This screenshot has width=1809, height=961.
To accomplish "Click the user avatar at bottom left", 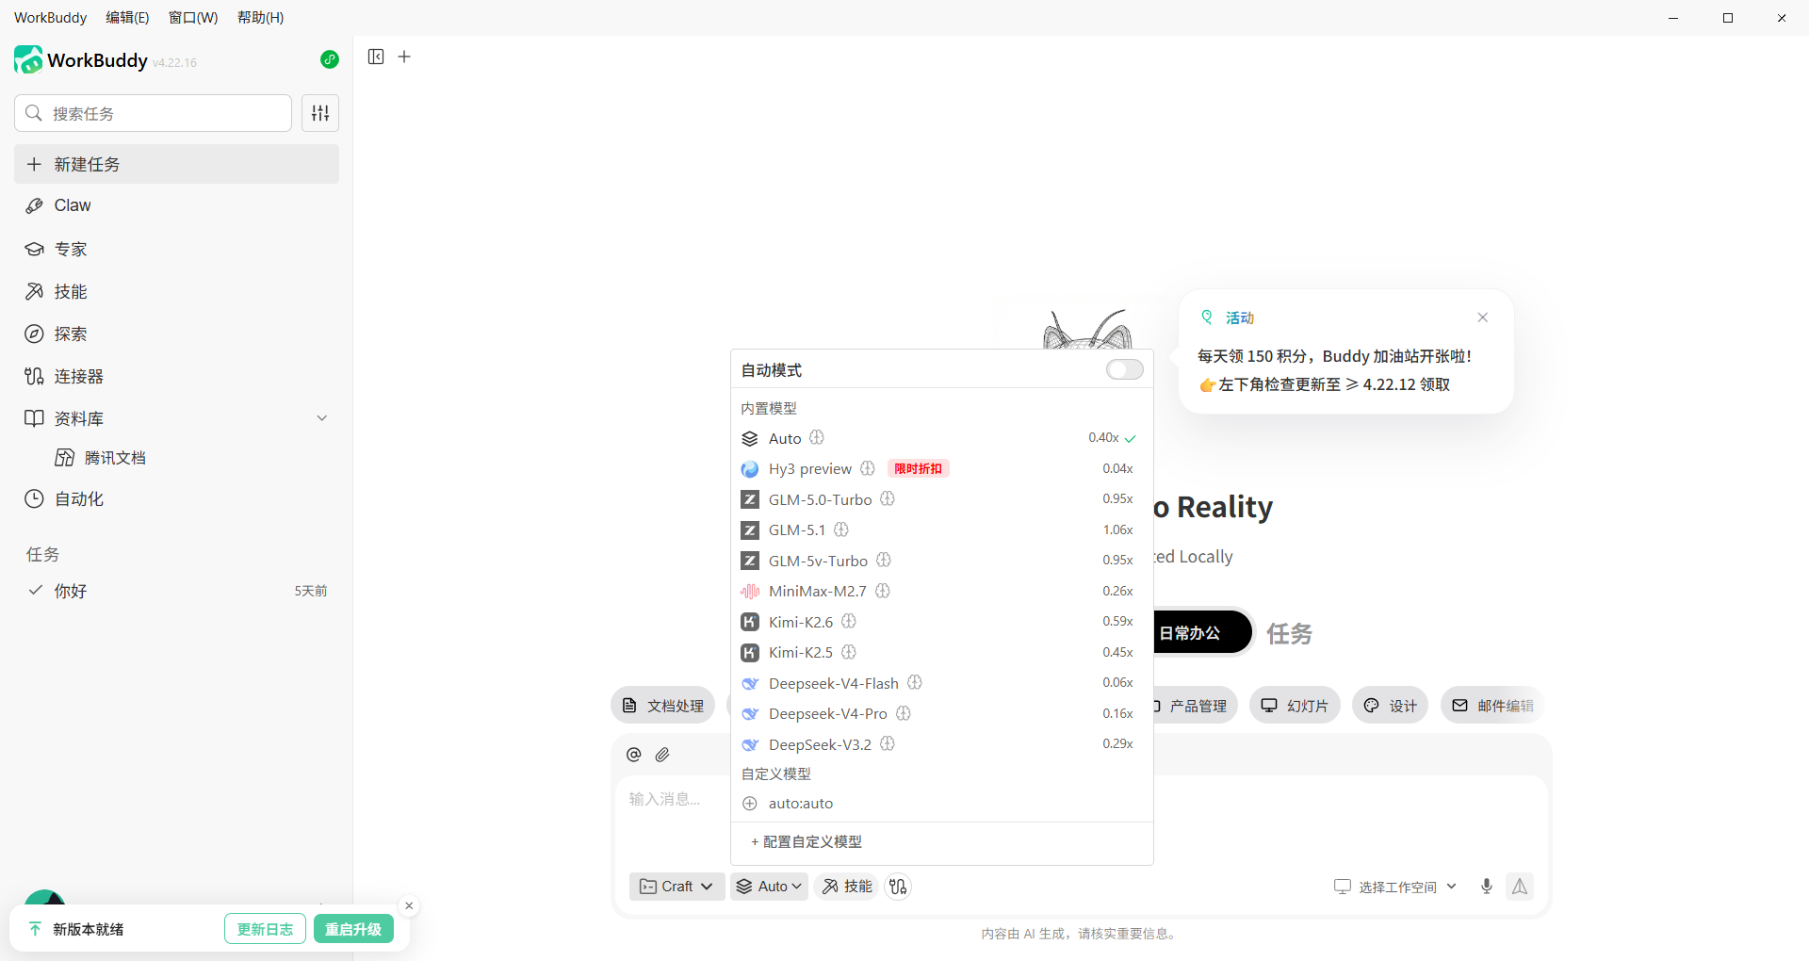I will [44, 898].
